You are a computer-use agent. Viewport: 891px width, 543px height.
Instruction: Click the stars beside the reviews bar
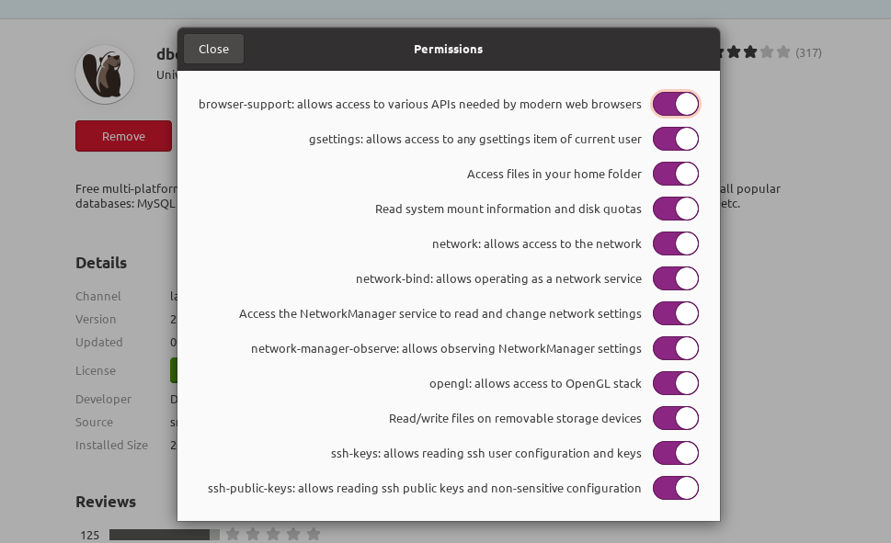coord(273,534)
